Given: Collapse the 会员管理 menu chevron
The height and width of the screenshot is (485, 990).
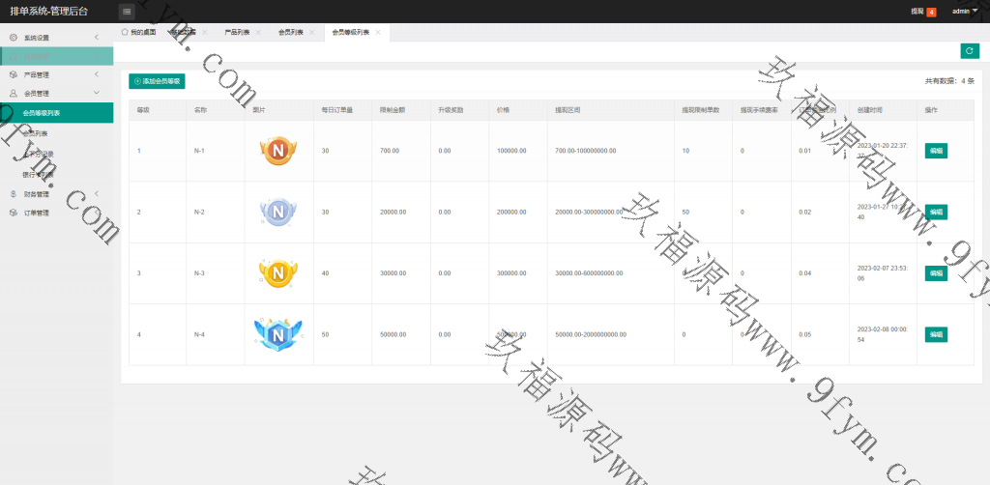Looking at the screenshot, I should click(x=97, y=94).
